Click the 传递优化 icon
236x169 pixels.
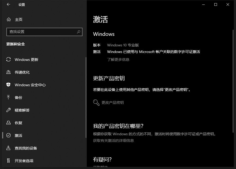[8, 72]
